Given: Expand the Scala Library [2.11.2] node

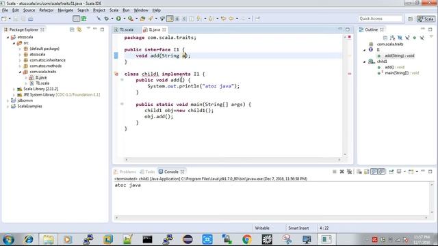Looking at the screenshot, I should pyautogui.click(x=14, y=89).
